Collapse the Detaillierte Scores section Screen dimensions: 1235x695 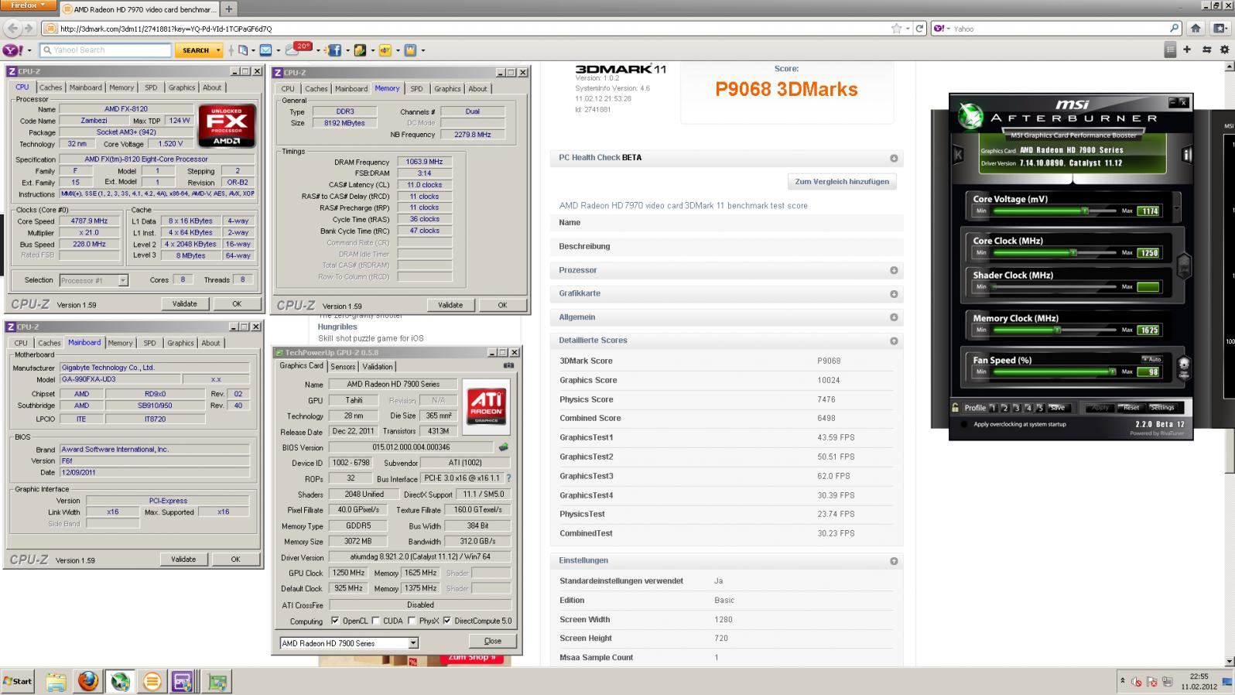tap(894, 341)
